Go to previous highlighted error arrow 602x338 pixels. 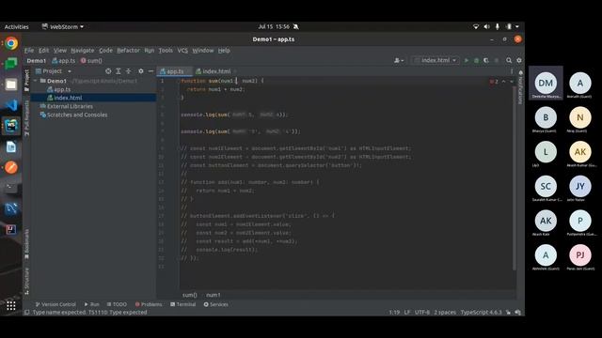(x=504, y=82)
